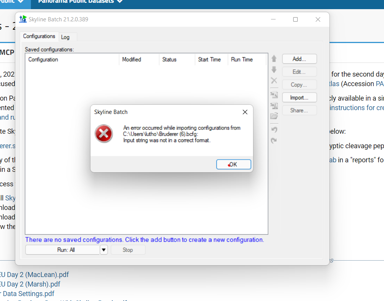Image resolution: width=384 pixels, height=301 pixels.
Task: Open the Run: All dropdown arrow
Action: 104,250
